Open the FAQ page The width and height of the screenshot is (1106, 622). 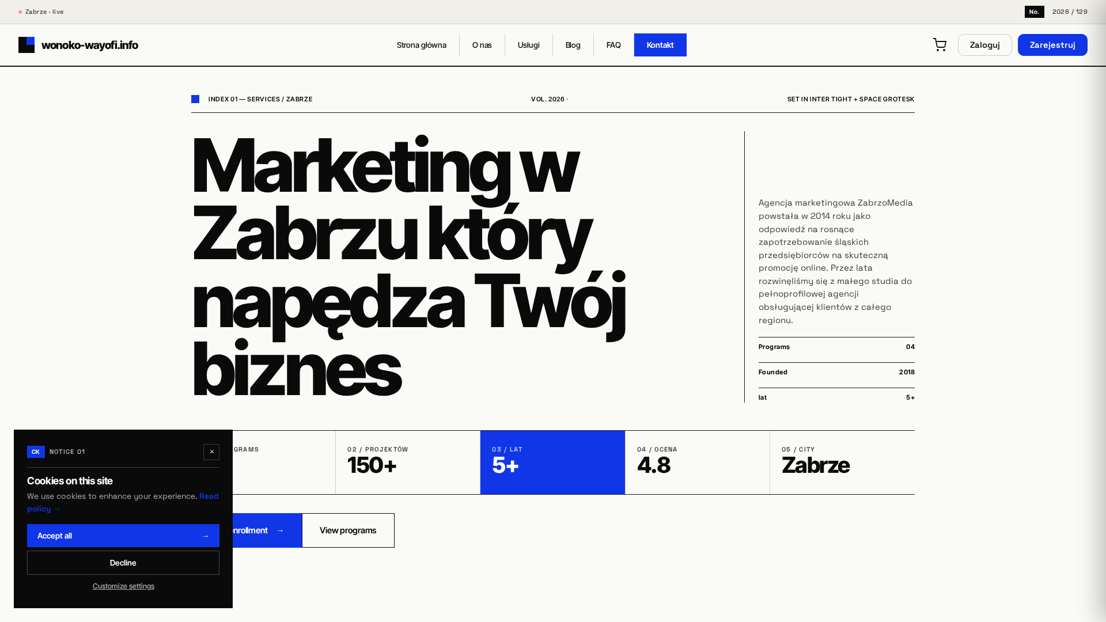click(613, 45)
